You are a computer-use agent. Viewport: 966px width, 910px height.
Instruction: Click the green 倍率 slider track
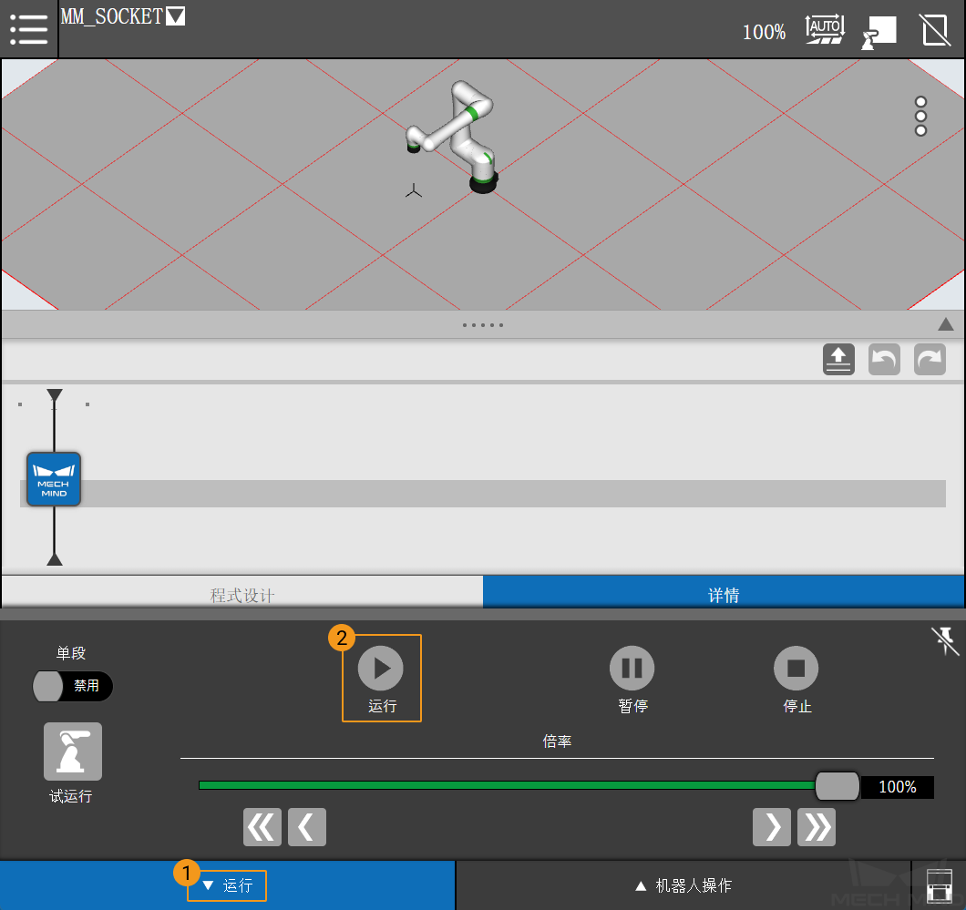click(x=507, y=785)
